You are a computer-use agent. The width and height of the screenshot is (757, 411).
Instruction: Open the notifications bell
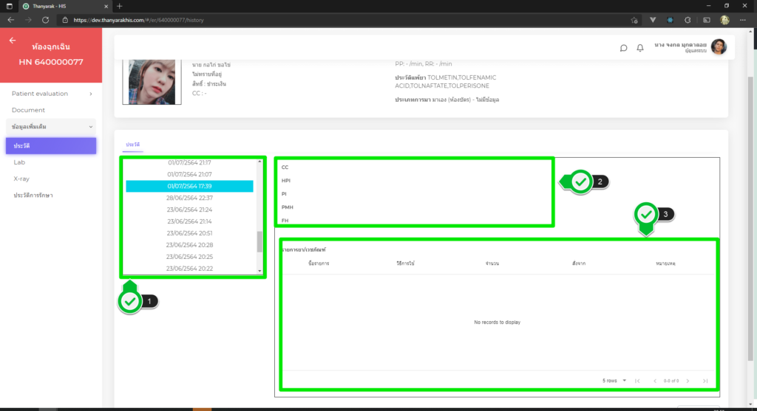point(640,48)
